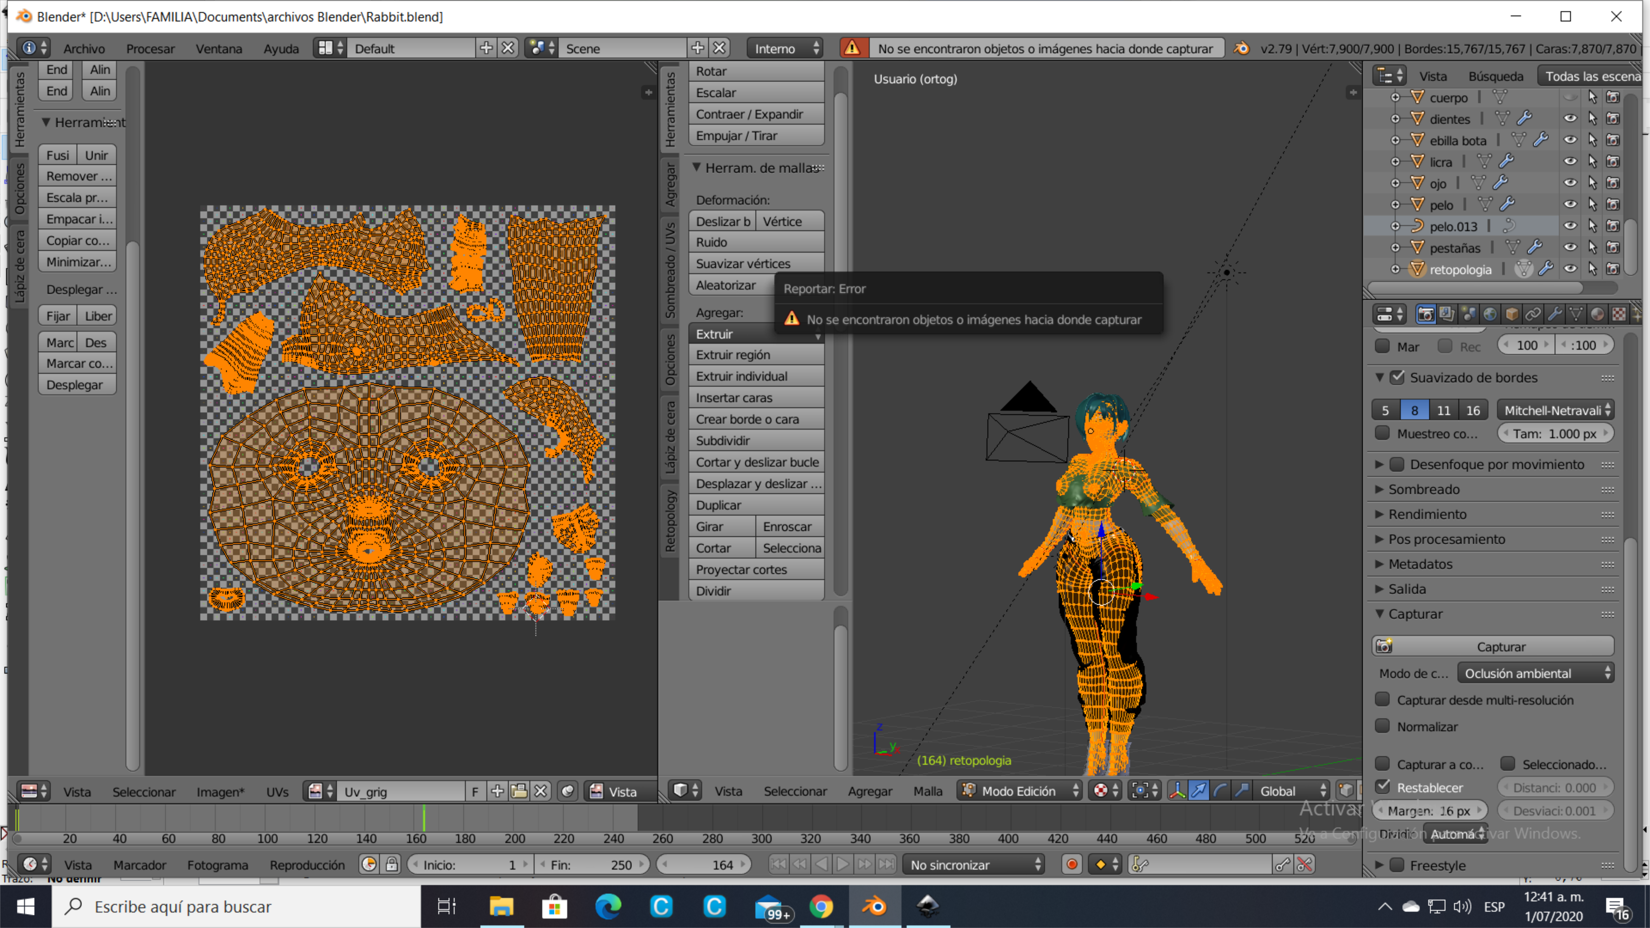Enable the Normalizar checkbox
This screenshot has height=928, width=1650.
coord(1382,726)
